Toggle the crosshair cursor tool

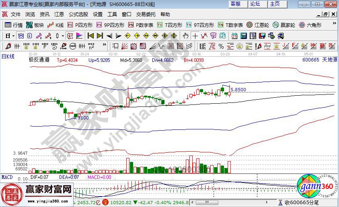pos(195,35)
